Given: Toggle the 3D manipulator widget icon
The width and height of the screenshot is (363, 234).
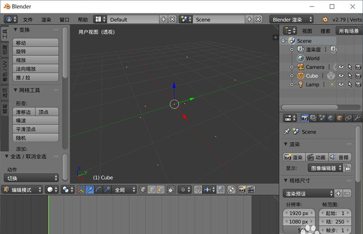Looking at the screenshot, I should (x=81, y=190).
